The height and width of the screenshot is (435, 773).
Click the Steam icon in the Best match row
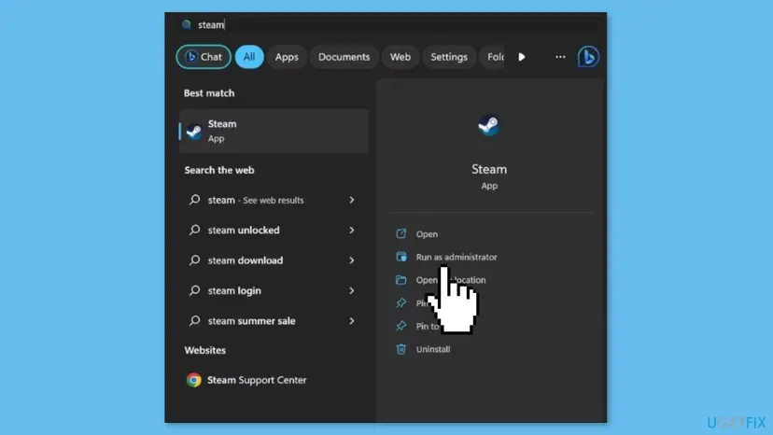(194, 132)
